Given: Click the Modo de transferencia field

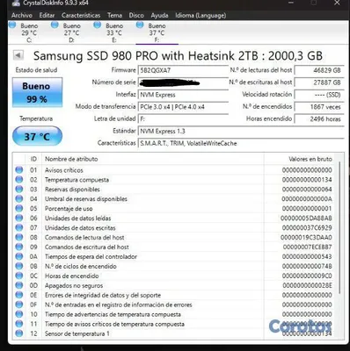Looking at the screenshot, I should [x=183, y=107].
